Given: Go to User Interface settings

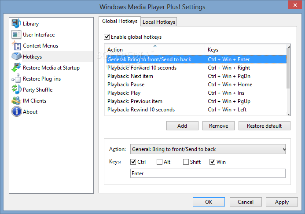Looking at the screenshot, I should [x=39, y=35].
